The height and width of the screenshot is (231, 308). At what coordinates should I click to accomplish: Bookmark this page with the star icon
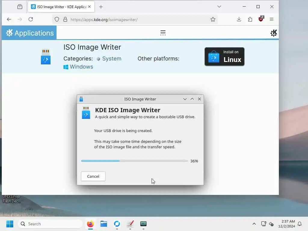(213, 19)
